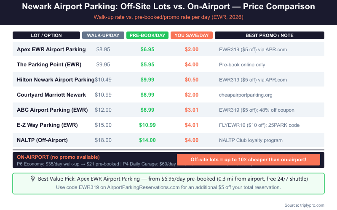Click the orange off-site lots cheaper banner

[249, 160]
